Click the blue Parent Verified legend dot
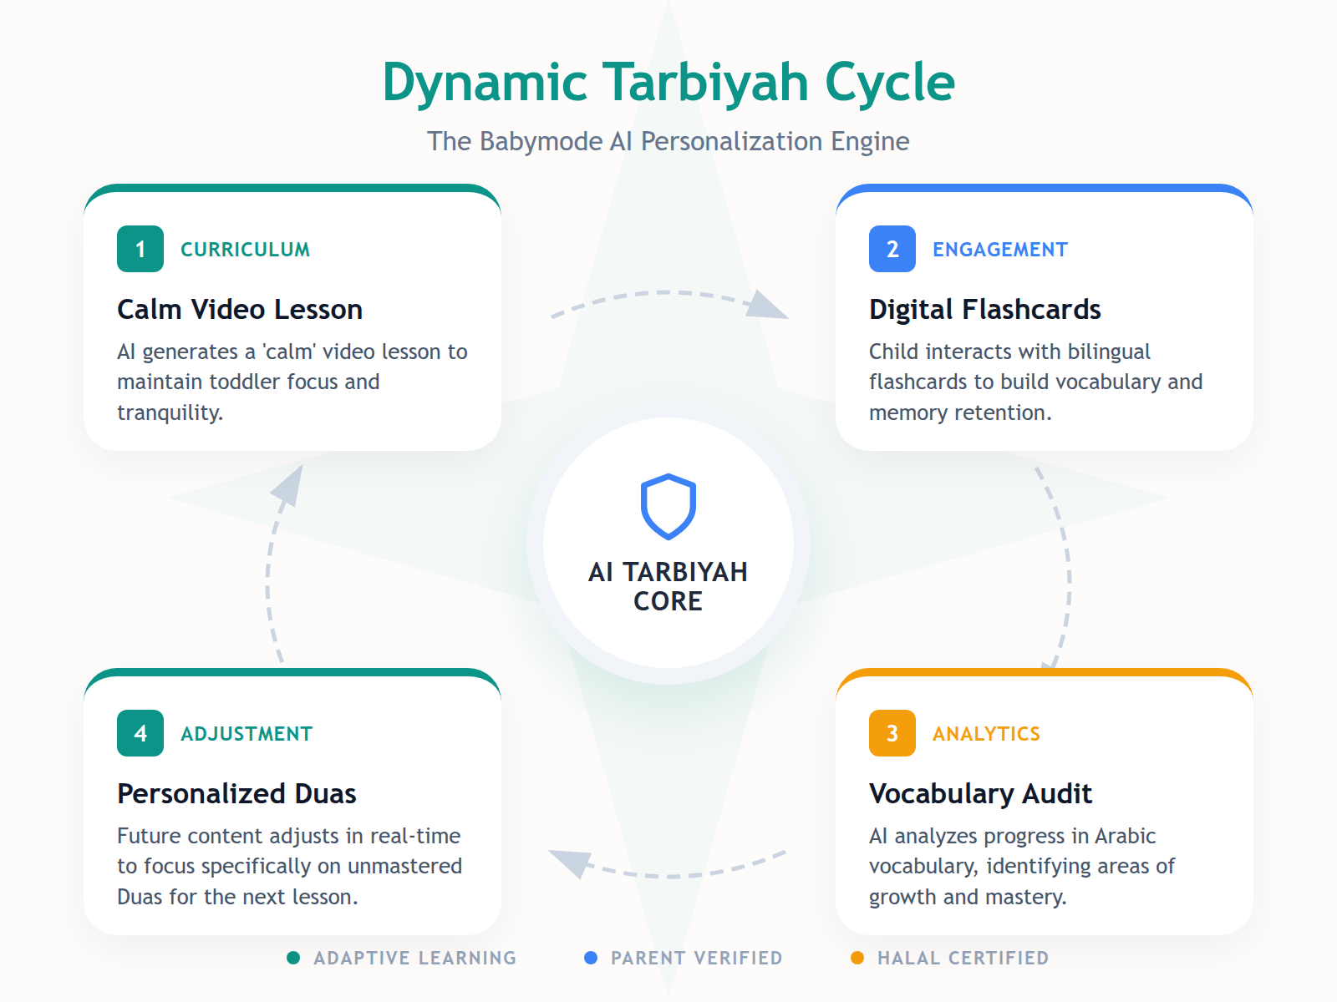The height and width of the screenshot is (1002, 1337). point(591,958)
